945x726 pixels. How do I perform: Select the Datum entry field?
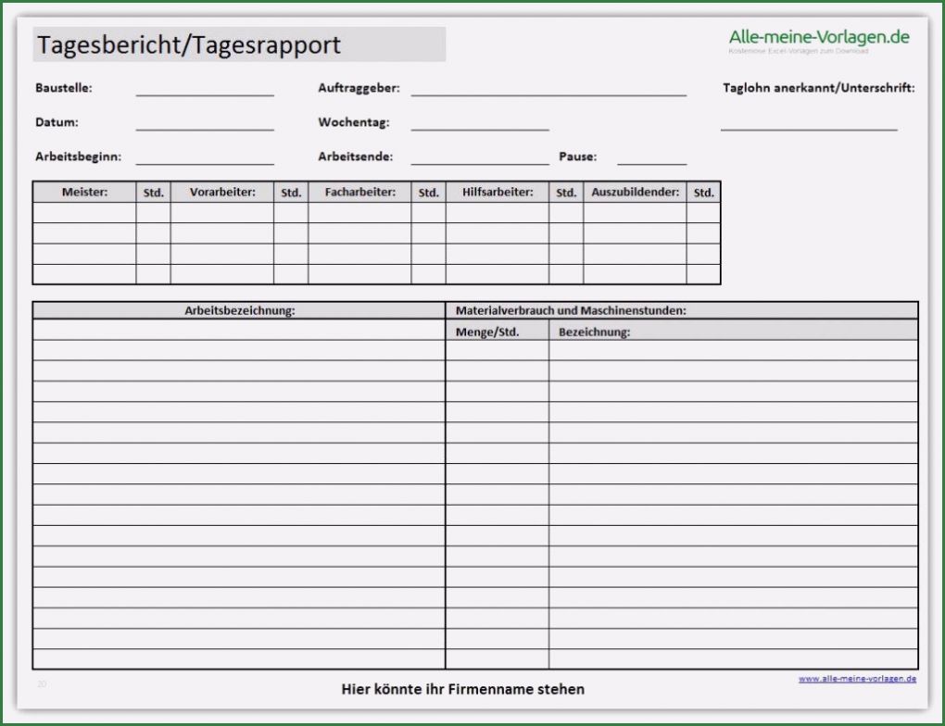coord(206,127)
